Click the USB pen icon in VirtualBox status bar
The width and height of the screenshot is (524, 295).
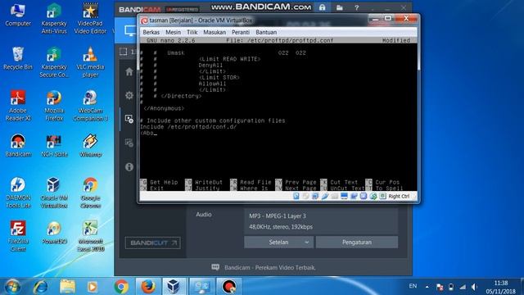pyautogui.click(x=325, y=197)
